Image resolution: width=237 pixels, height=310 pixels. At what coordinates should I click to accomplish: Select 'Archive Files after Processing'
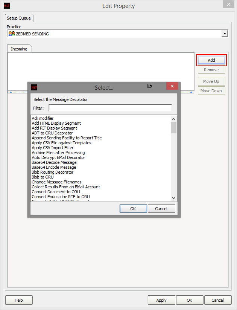(58, 153)
